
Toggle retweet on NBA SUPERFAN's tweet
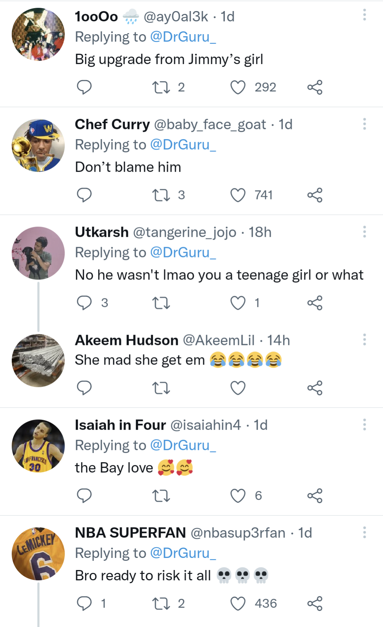(162, 603)
